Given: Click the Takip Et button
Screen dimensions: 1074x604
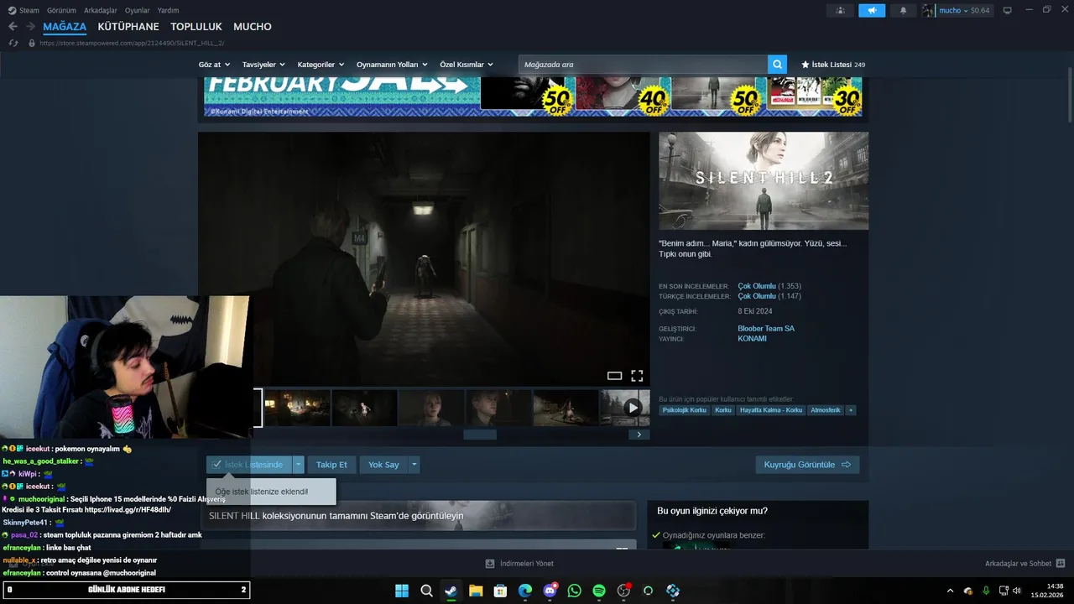Looking at the screenshot, I should tap(331, 465).
